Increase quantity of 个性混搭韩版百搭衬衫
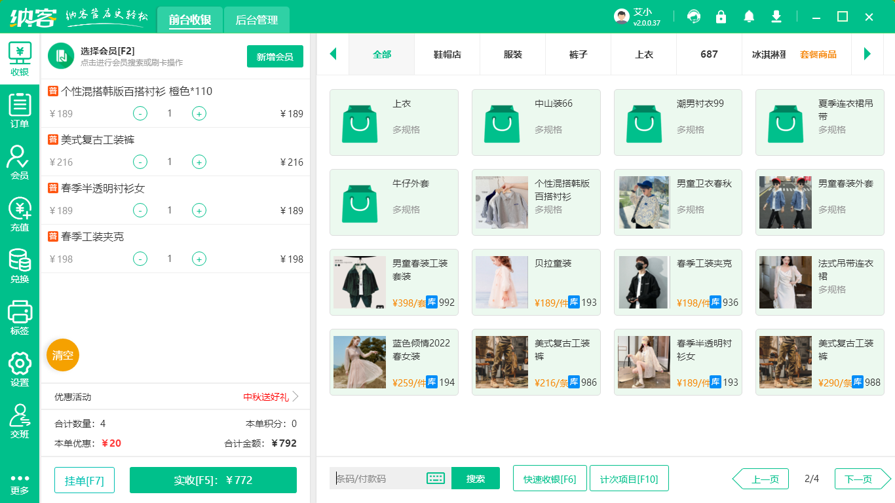This screenshot has width=895, height=503. coord(199,113)
